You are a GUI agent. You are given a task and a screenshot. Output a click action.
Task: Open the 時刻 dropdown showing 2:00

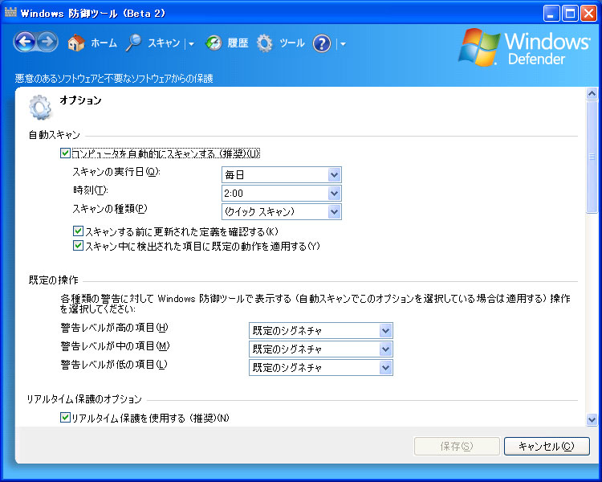(282, 193)
